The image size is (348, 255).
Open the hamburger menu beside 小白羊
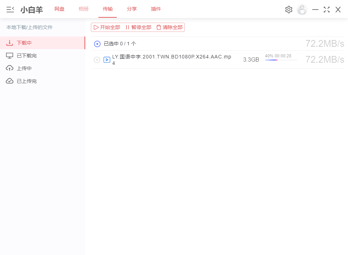click(10, 9)
